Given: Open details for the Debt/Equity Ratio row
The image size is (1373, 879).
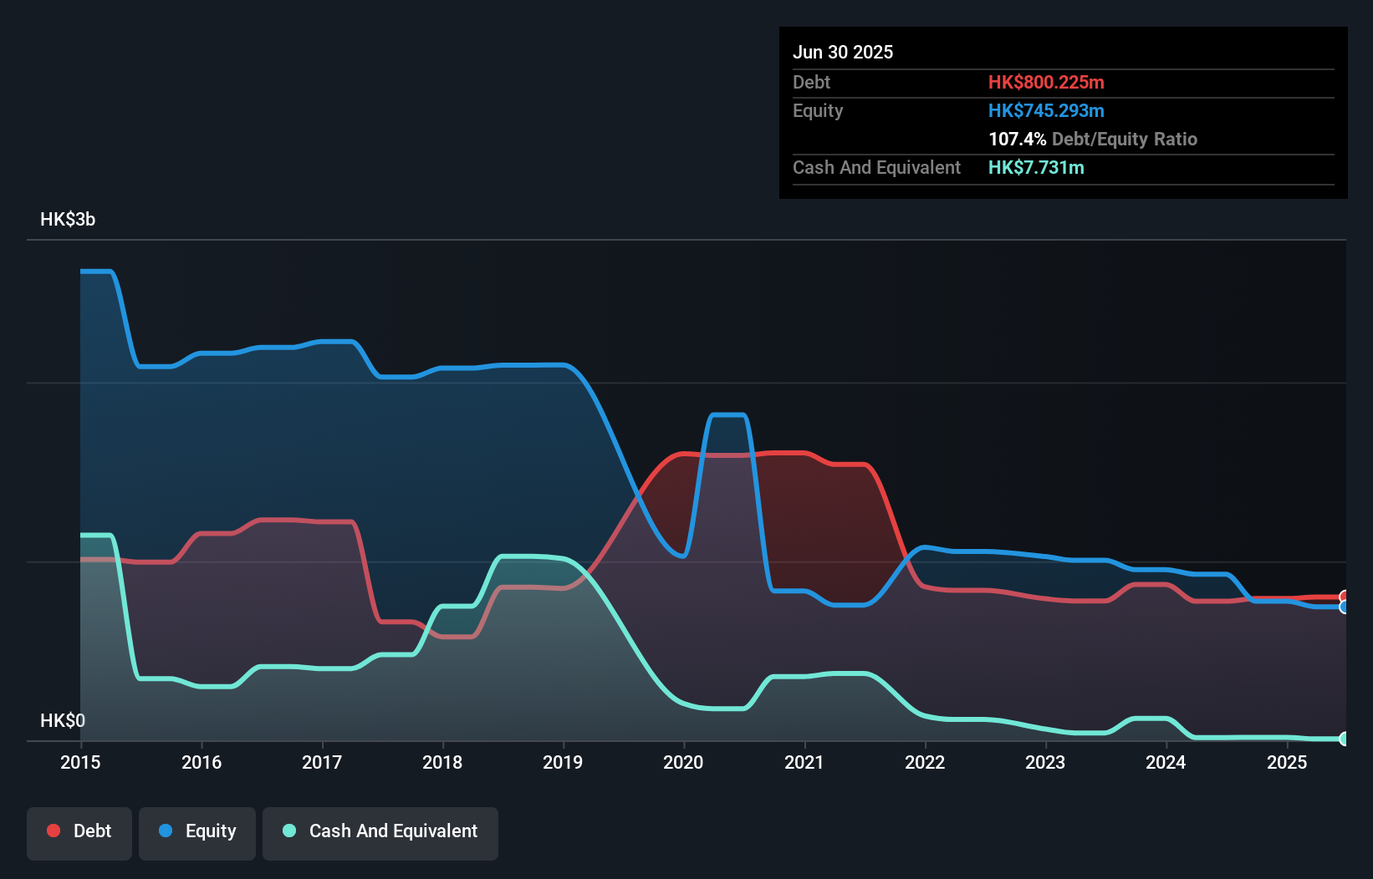Looking at the screenshot, I should (x=1092, y=140).
